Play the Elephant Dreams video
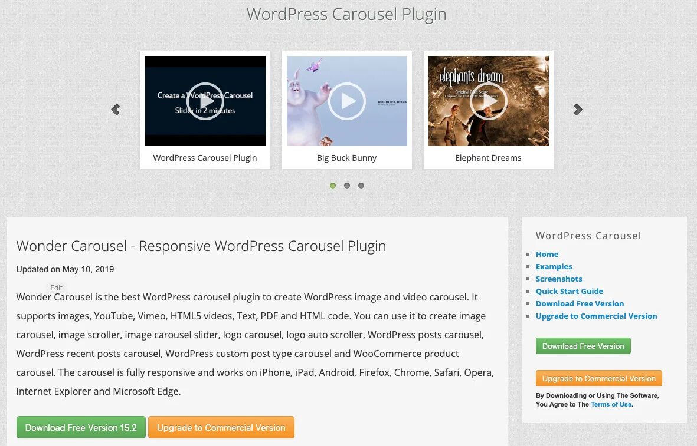The width and height of the screenshot is (697, 446). click(488, 100)
